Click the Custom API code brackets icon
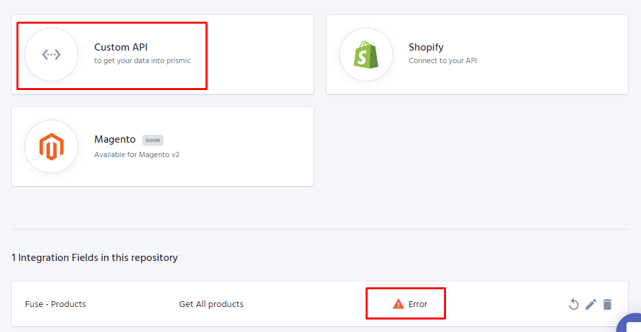 [51, 55]
